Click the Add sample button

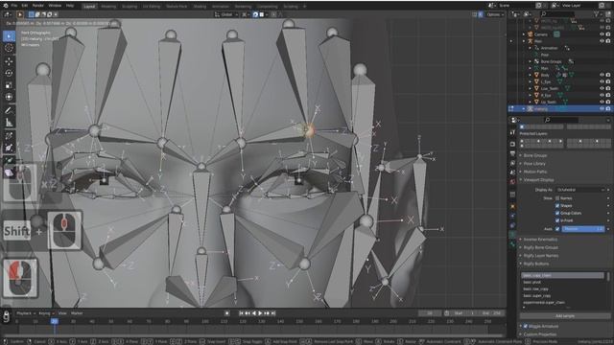[x=565, y=316]
